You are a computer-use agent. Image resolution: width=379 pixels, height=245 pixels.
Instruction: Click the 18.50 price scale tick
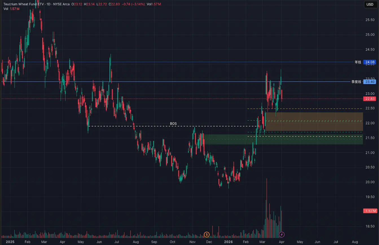tap(370, 226)
